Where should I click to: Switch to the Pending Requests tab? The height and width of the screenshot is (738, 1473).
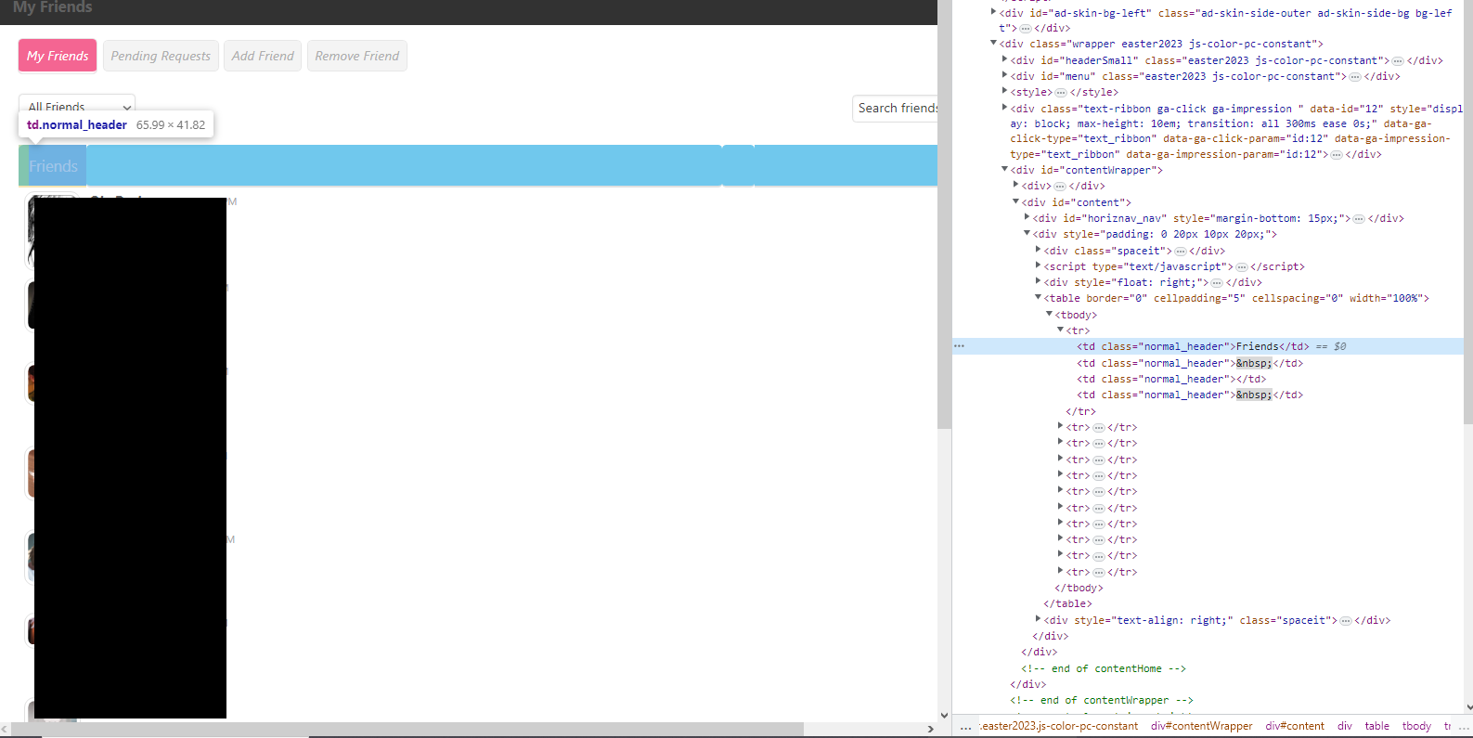tap(161, 56)
